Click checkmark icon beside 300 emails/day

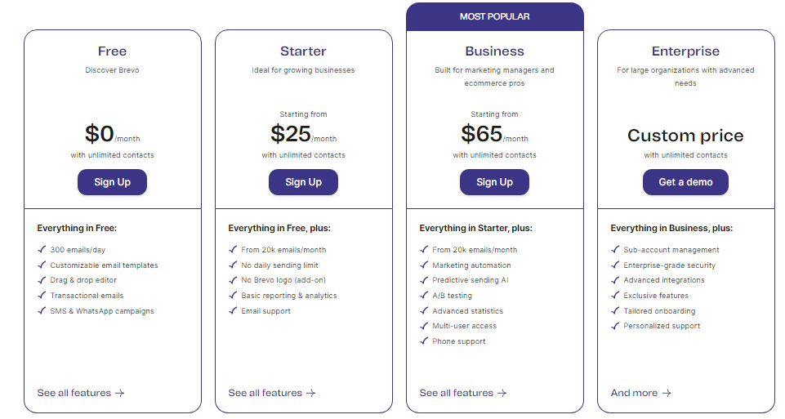click(x=42, y=249)
